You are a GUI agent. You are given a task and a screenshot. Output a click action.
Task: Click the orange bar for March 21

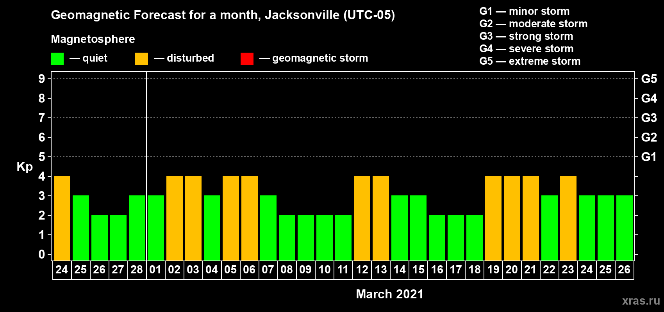tap(531, 218)
